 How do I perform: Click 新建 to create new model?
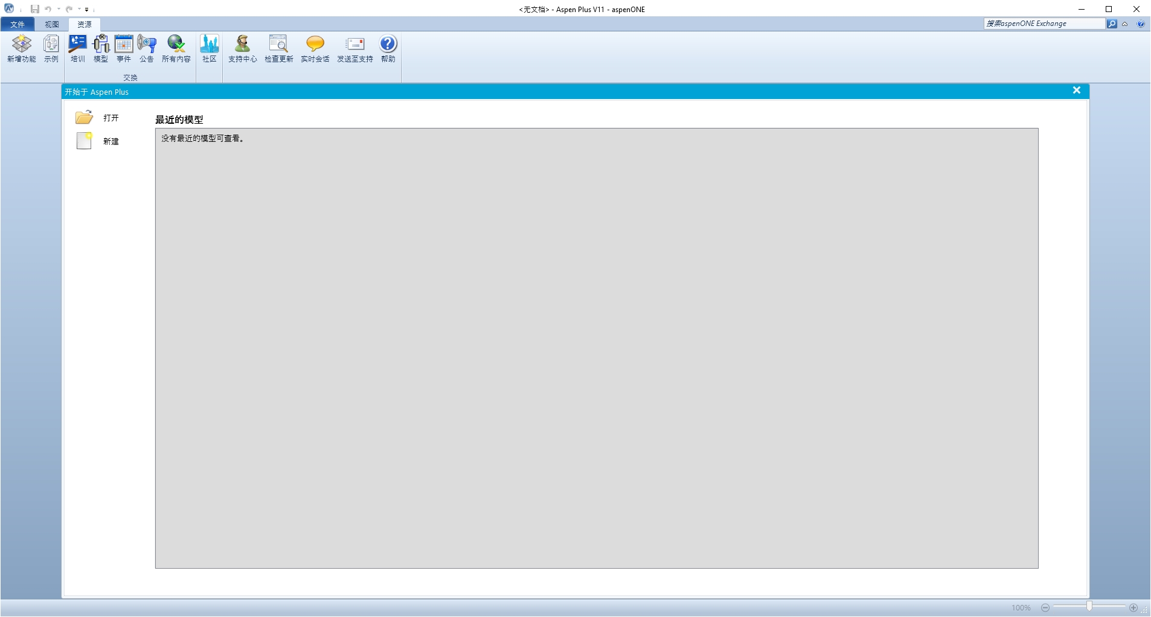point(111,141)
